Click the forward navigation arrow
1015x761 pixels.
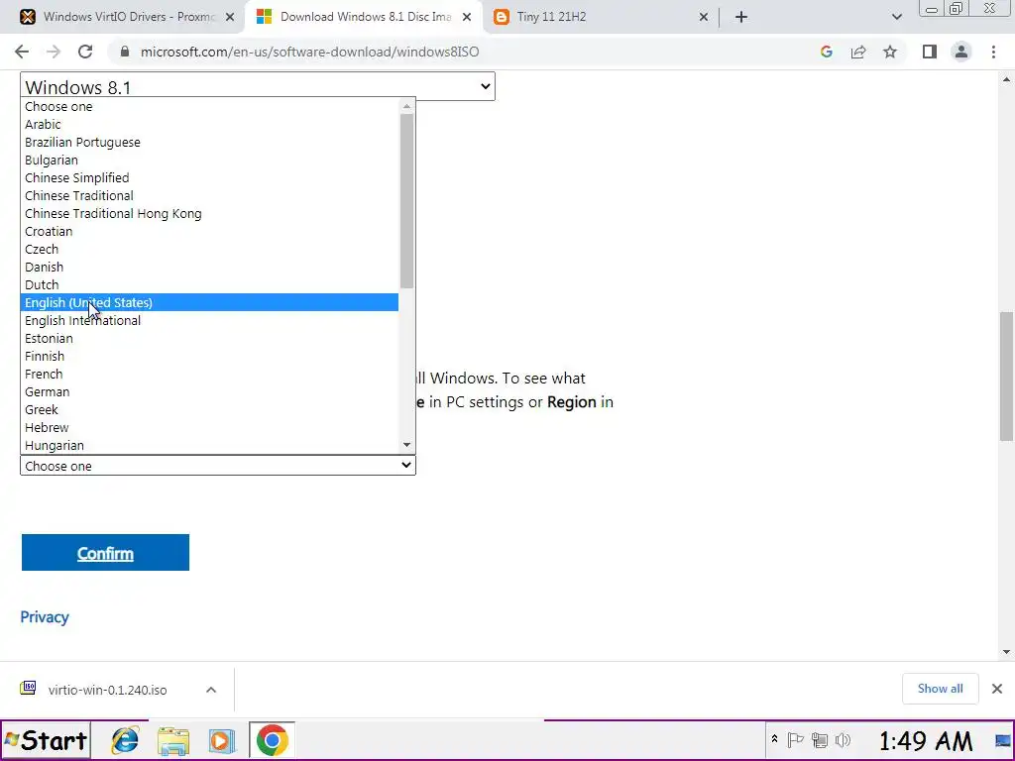coord(54,52)
